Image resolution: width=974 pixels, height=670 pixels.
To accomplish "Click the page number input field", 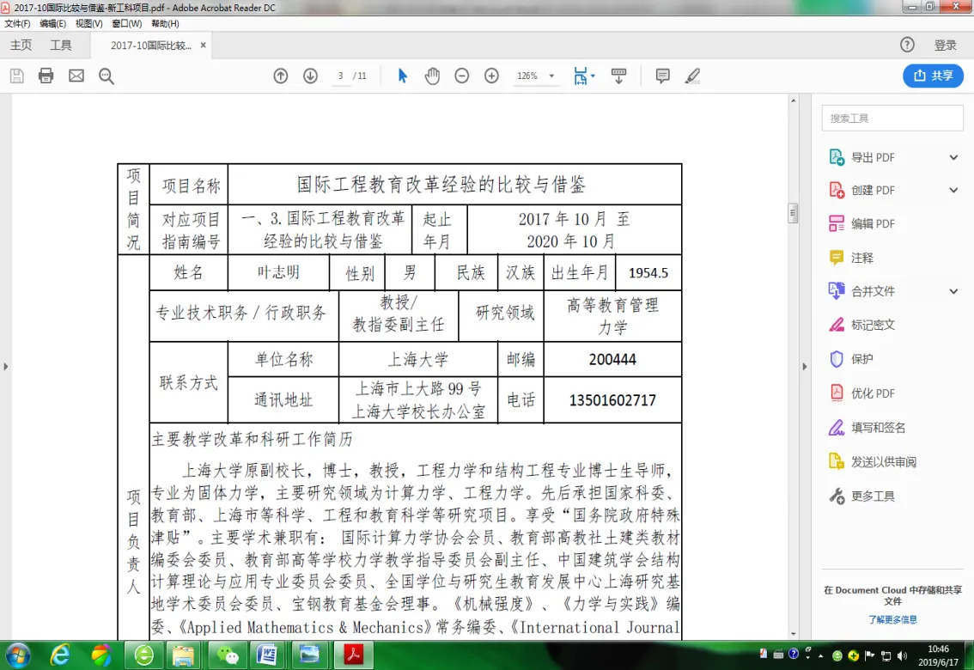I will pos(340,76).
